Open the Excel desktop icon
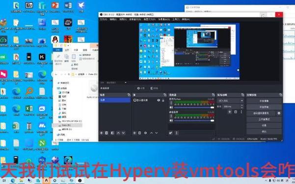The width and height of the screenshot is (295, 184). tap(29, 111)
